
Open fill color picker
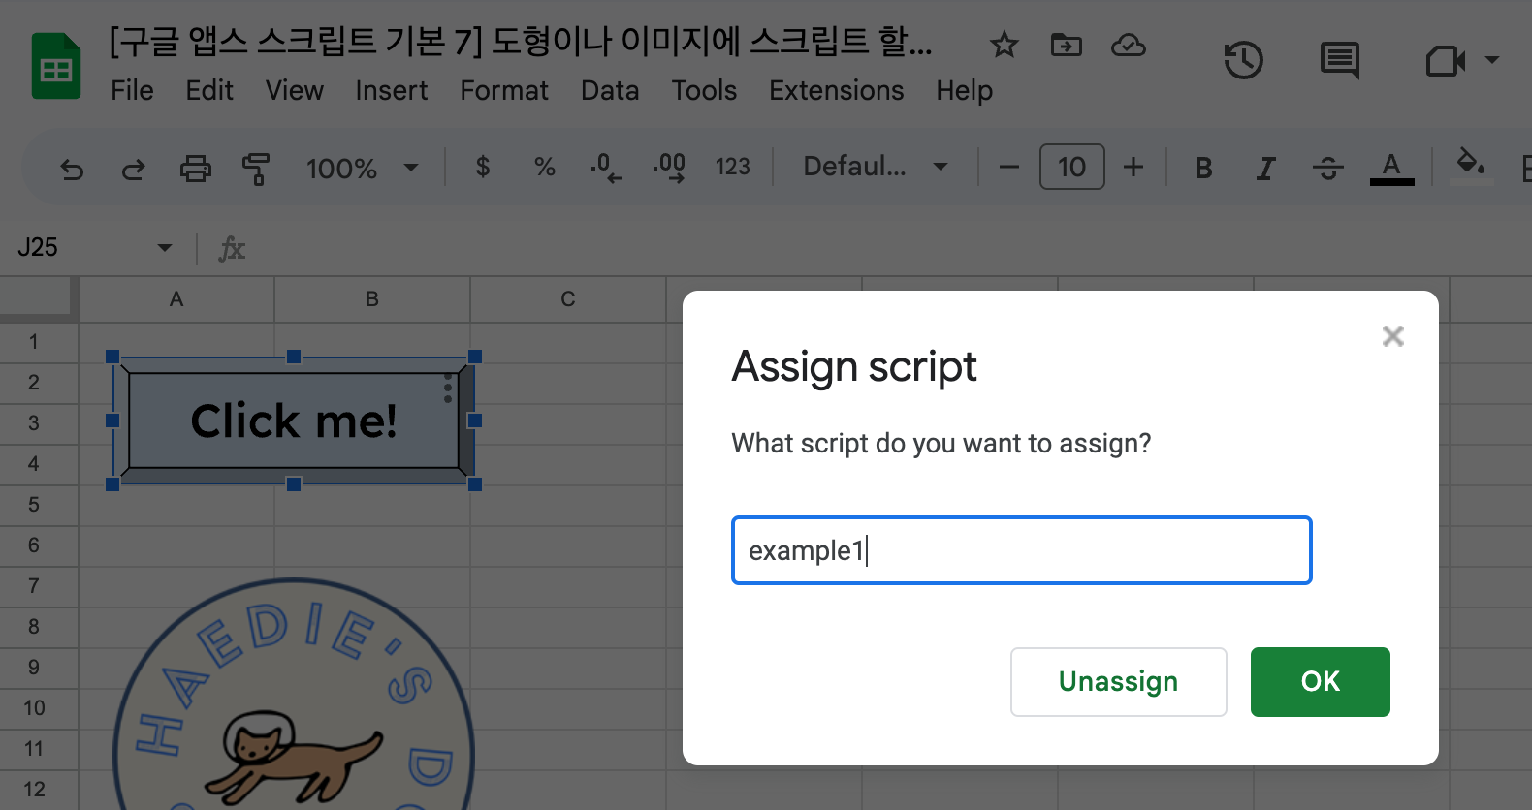[1471, 167]
